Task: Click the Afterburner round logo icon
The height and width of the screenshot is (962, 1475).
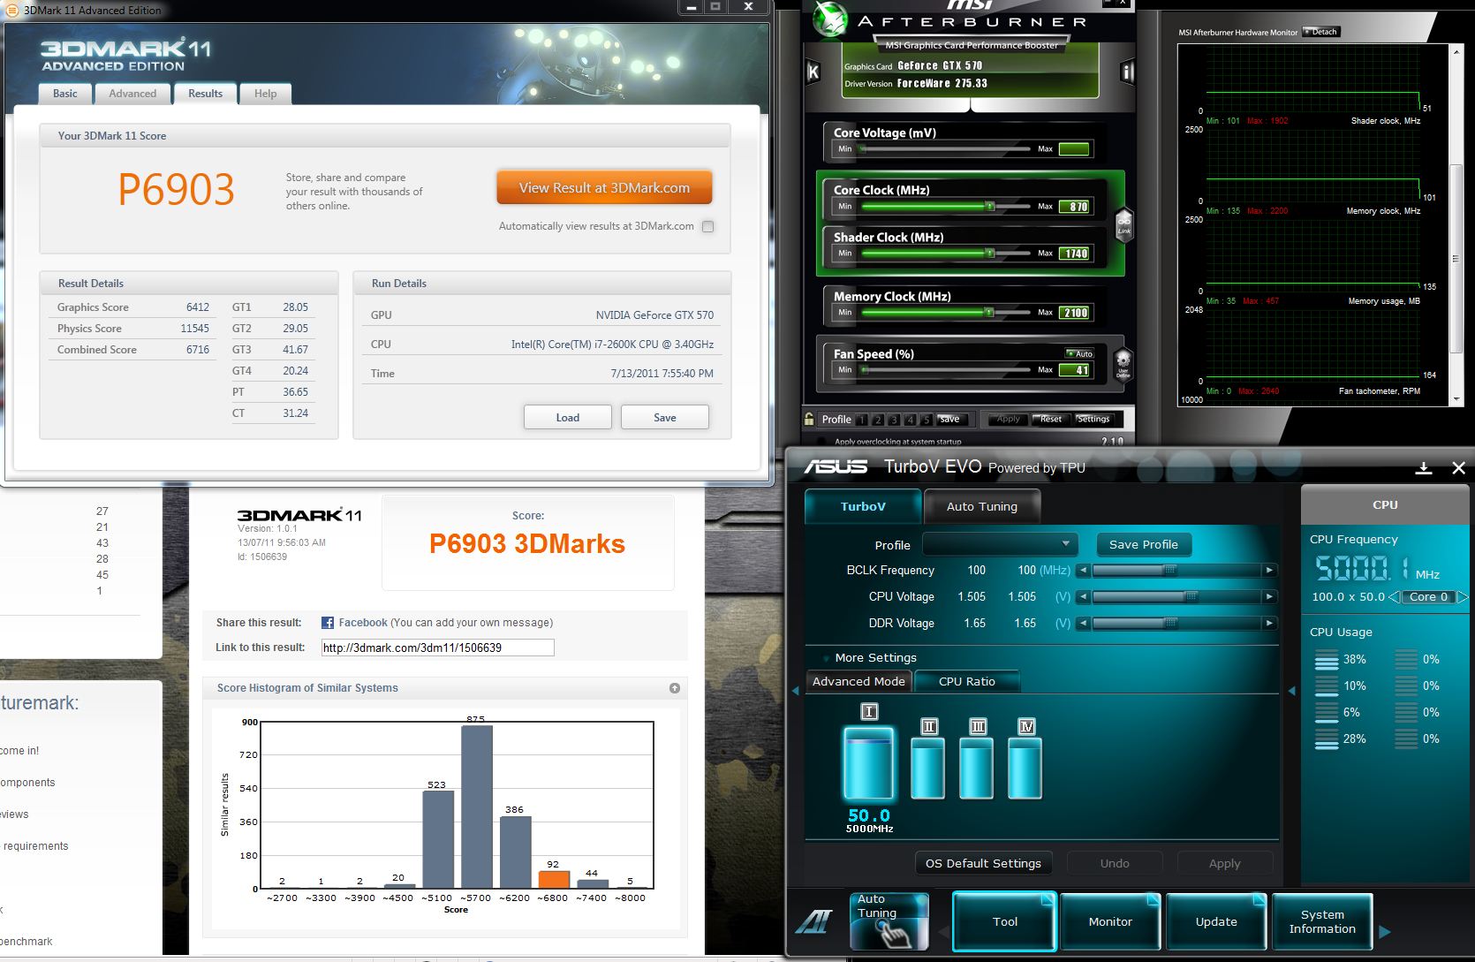Action: [x=828, y=19]
